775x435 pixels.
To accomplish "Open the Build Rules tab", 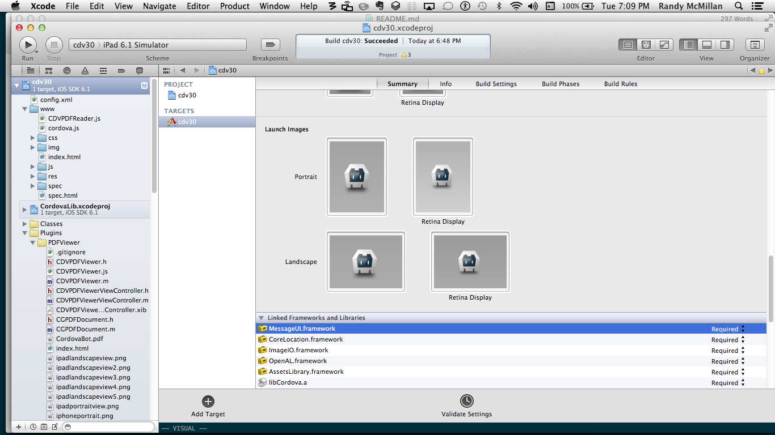I will (621, 84).
